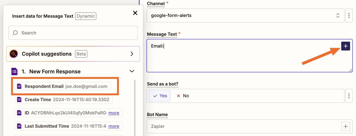Insert the ID field value
Viewport: 356px width, 136px height.
click(69, 113)
